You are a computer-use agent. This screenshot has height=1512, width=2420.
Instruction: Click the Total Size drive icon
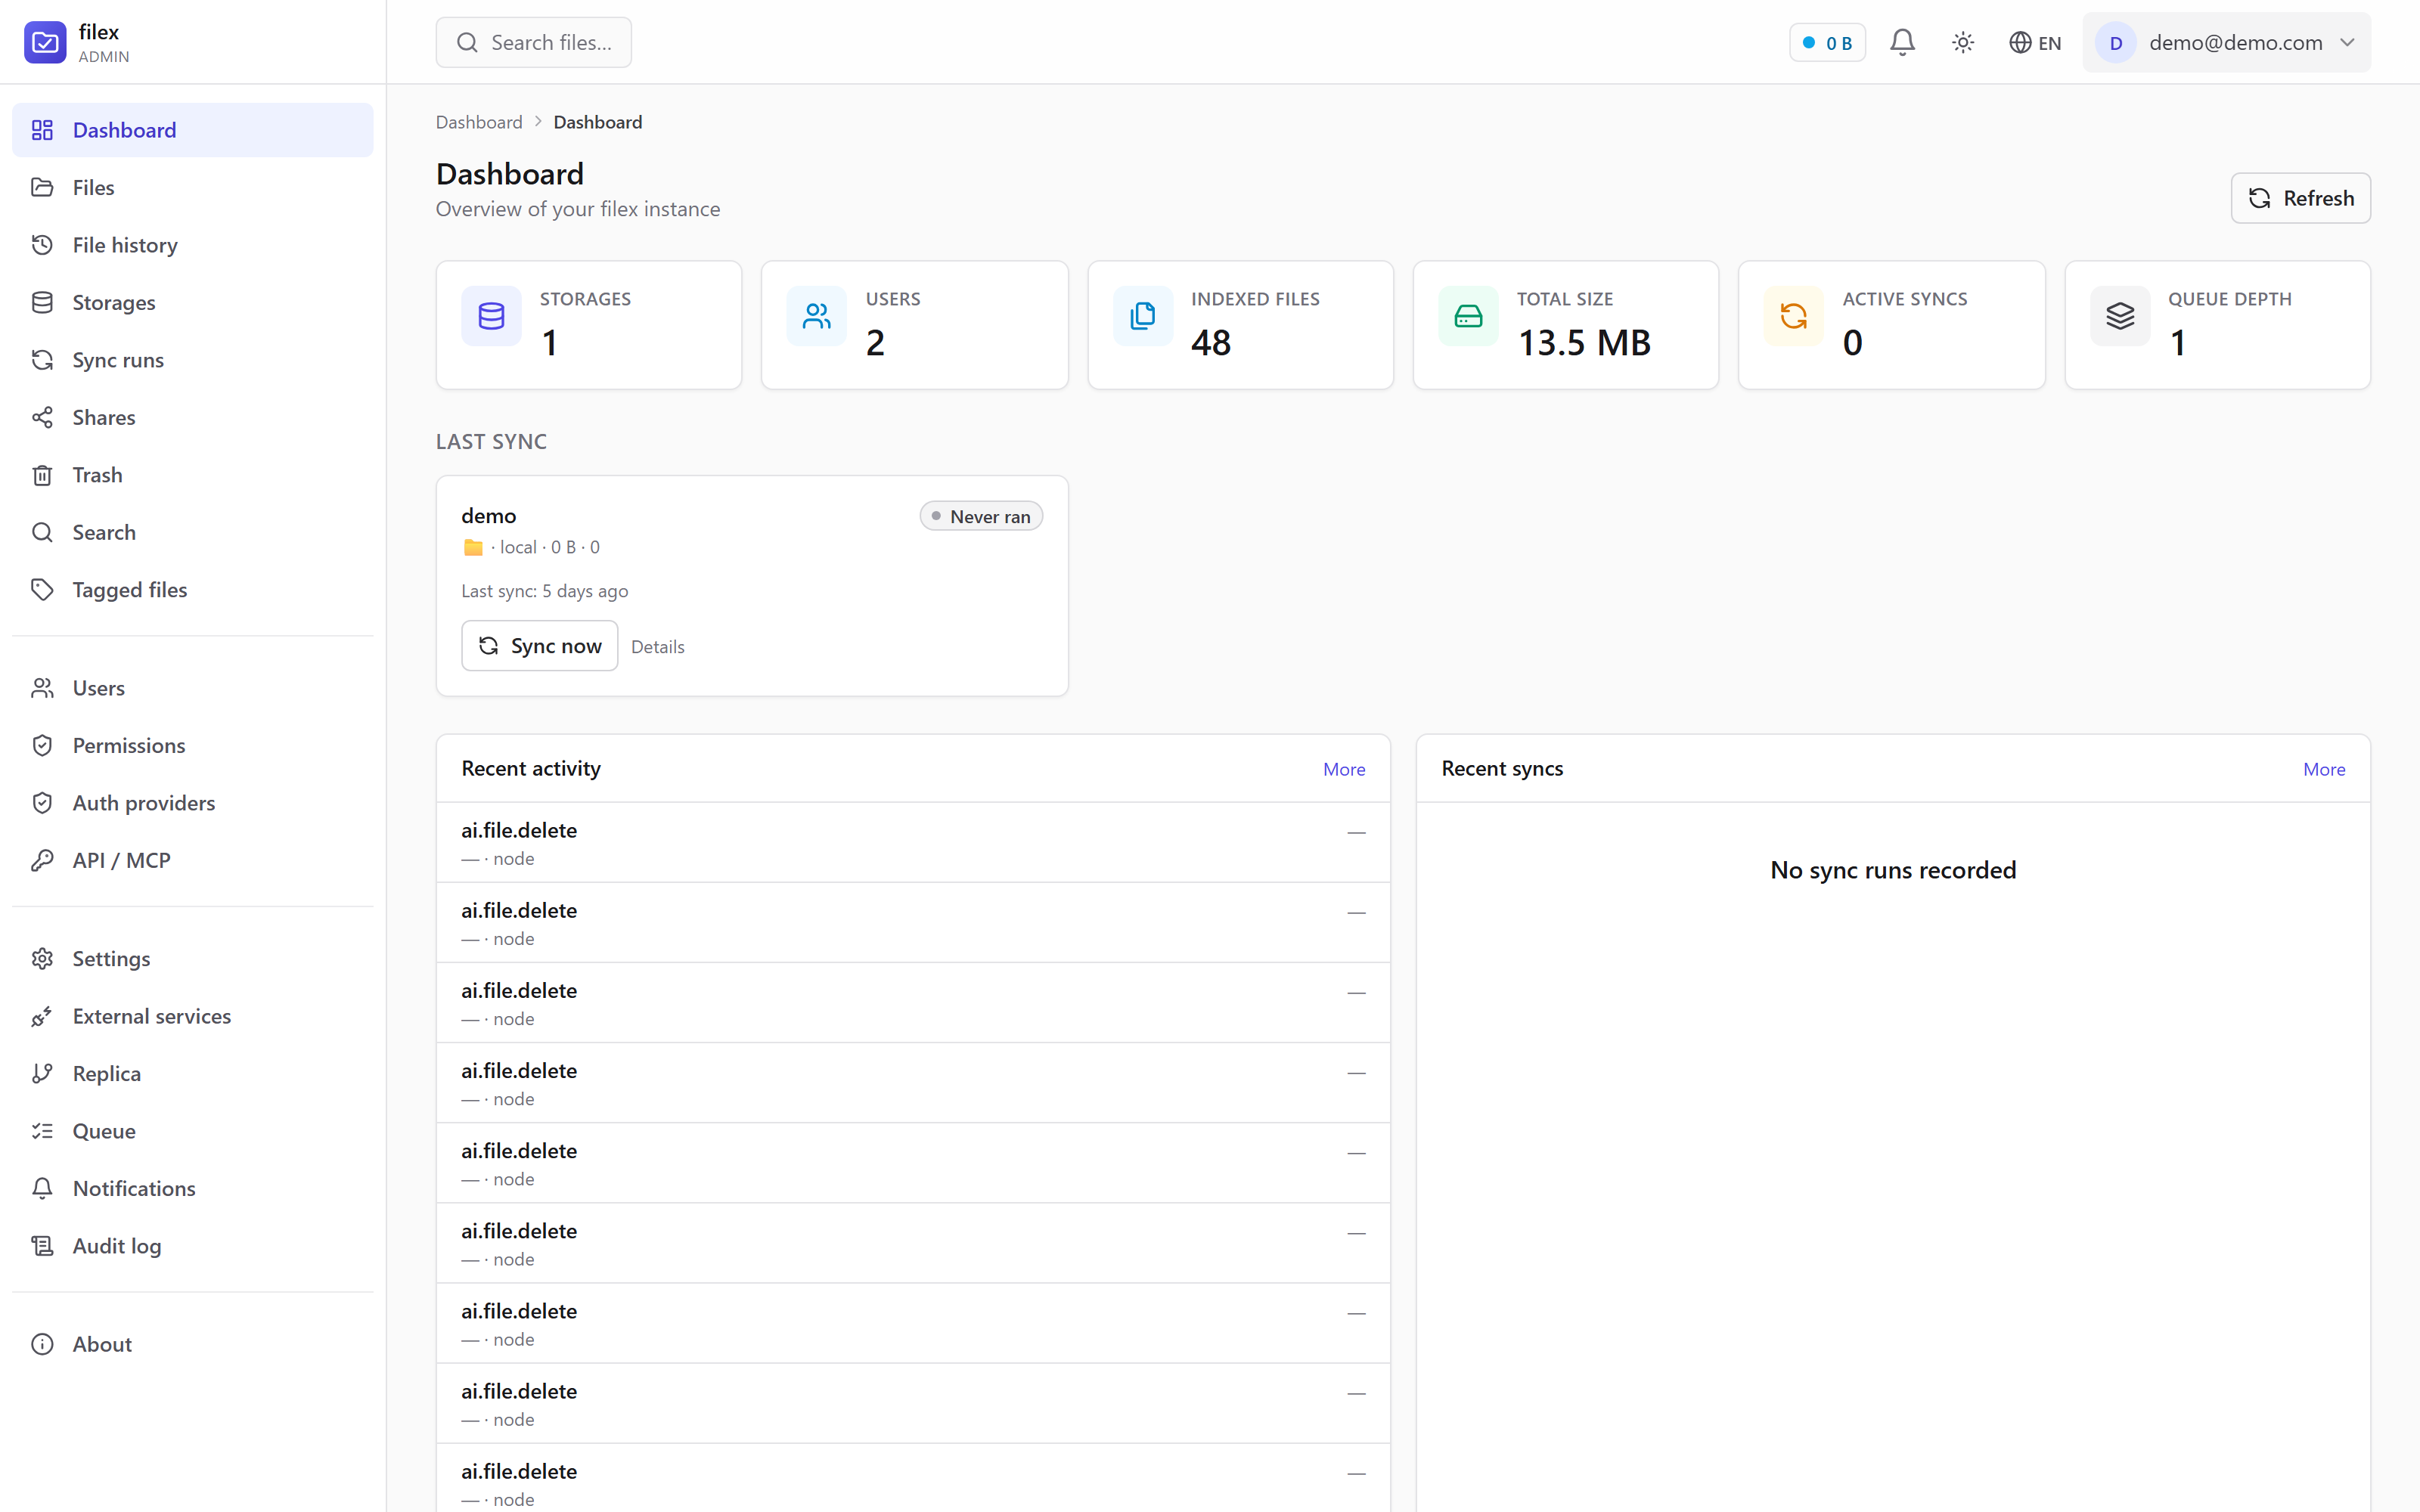click(x=1468, y=316)
